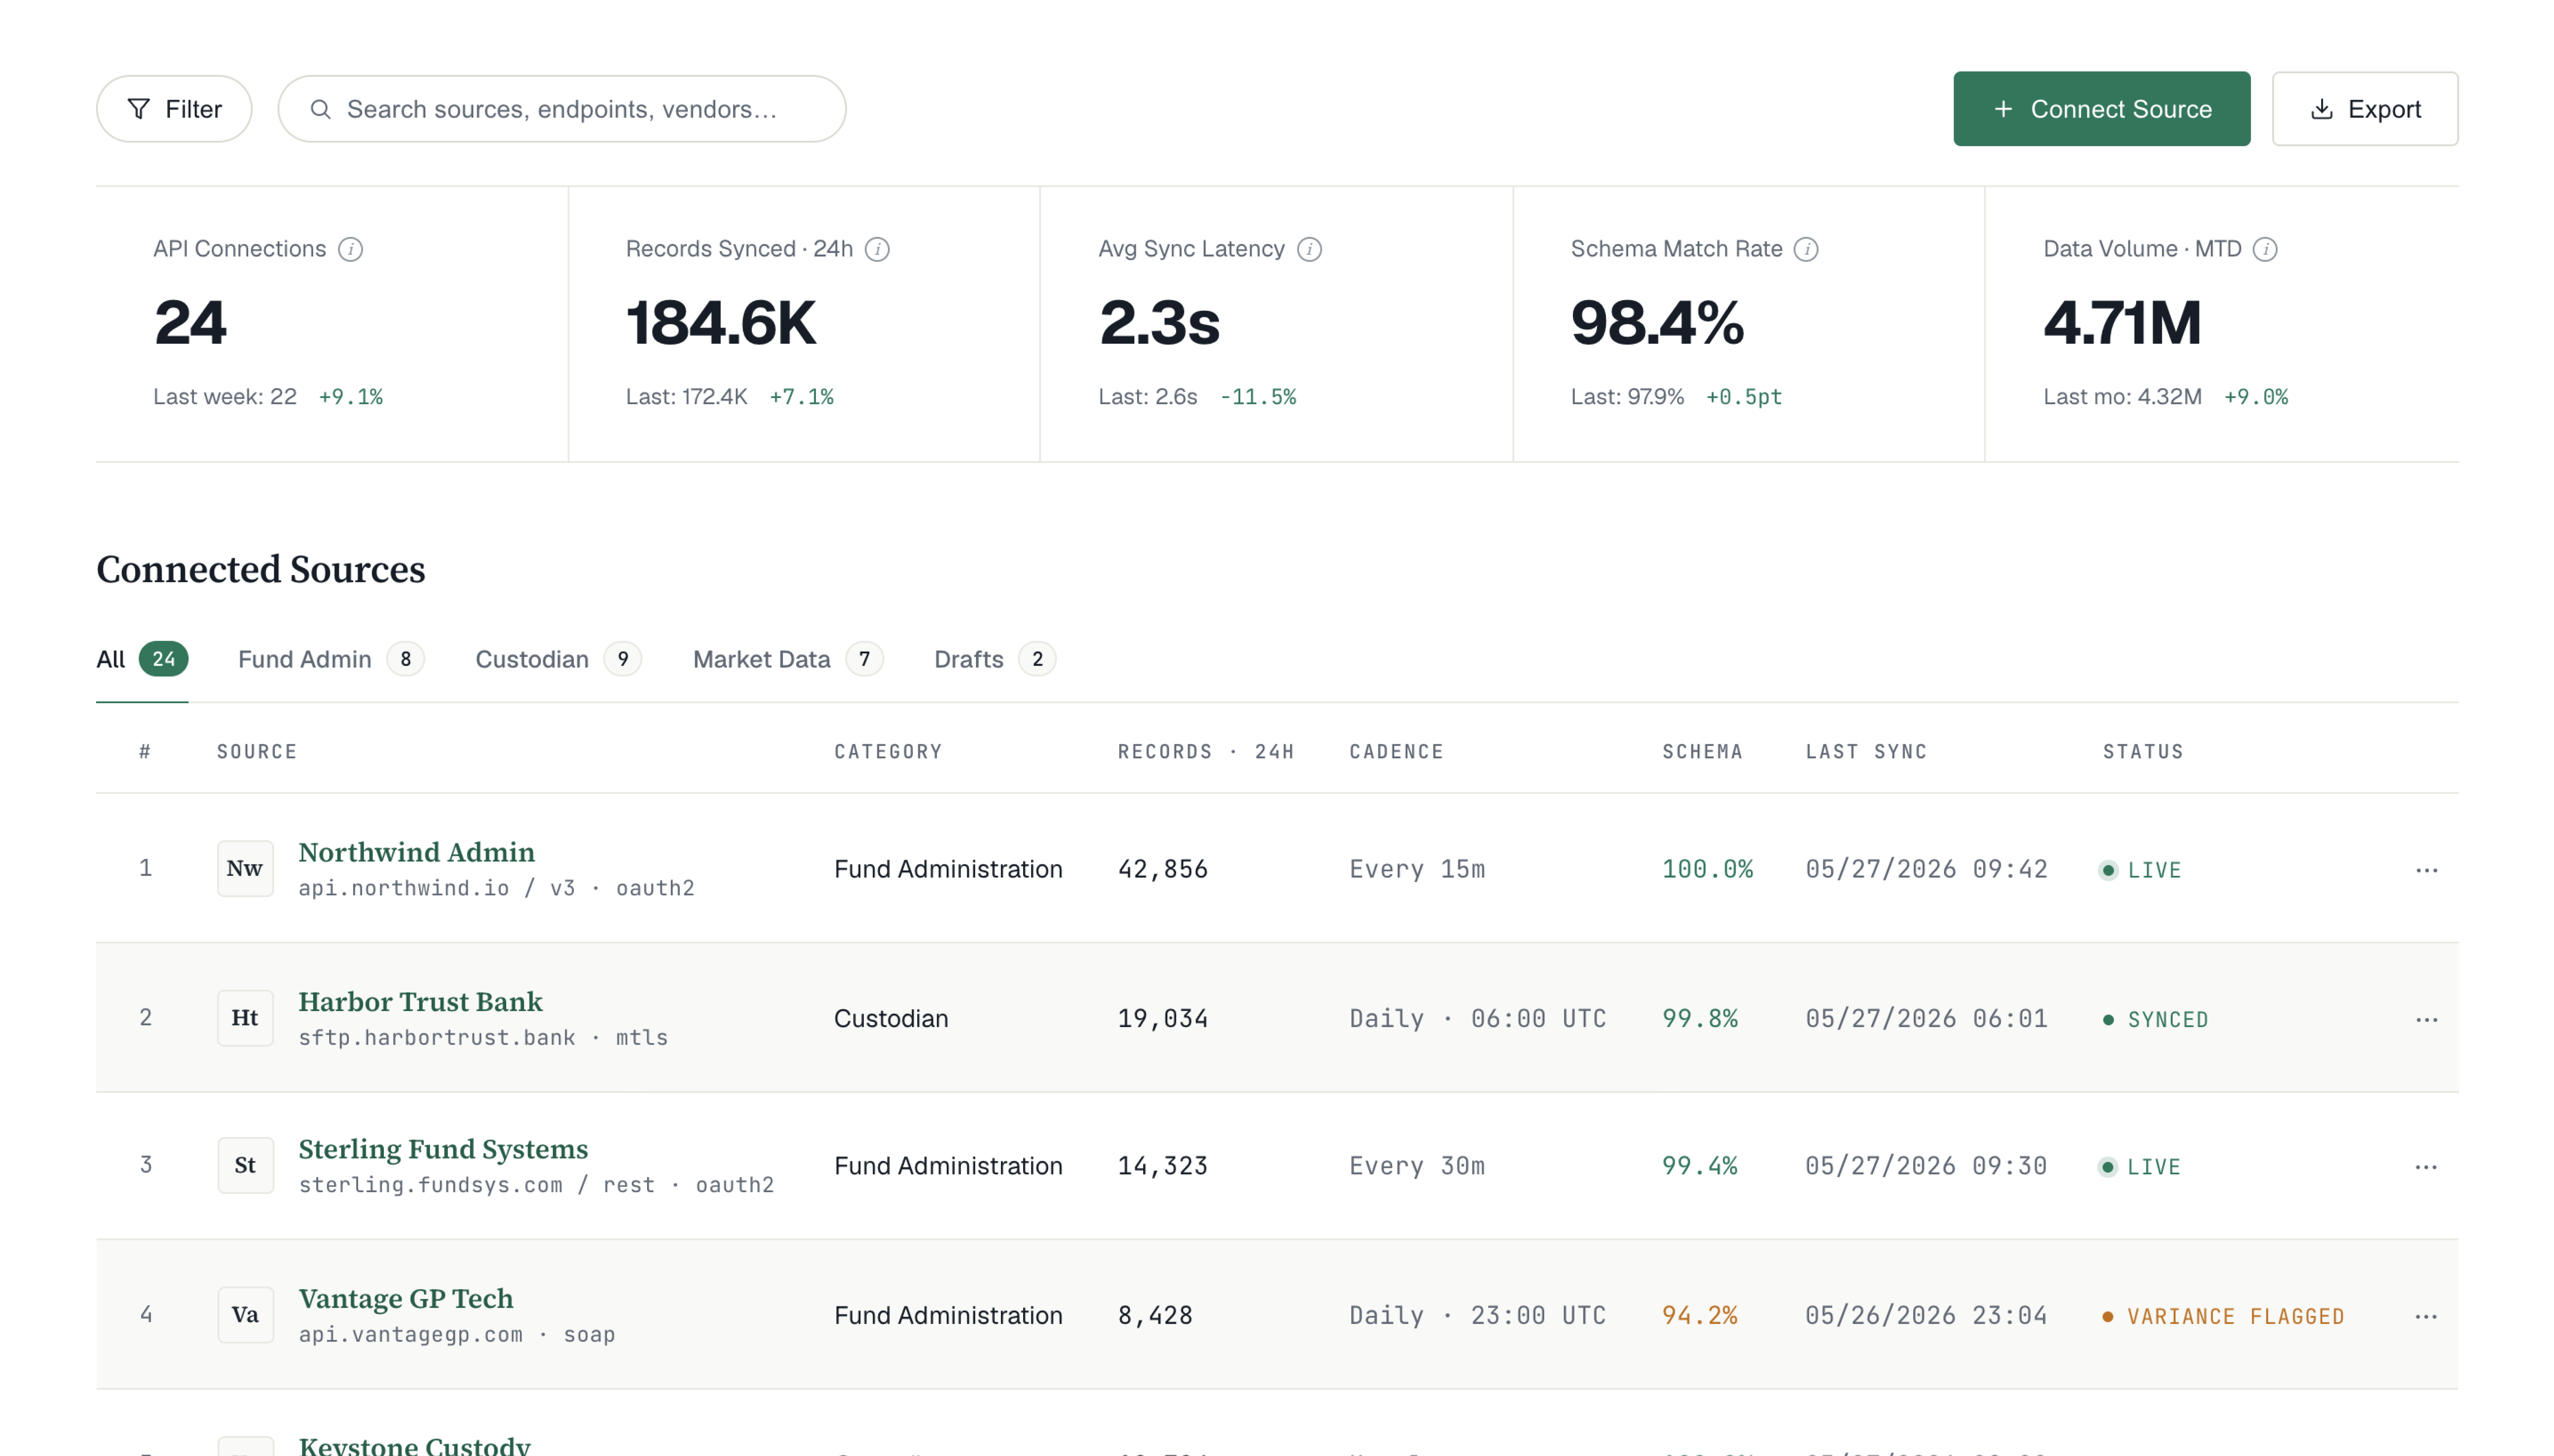Screen dimensions: 2554x1456
Task: Open the Harbor Trust Bank source link
Action: (x=421, y=1001)
